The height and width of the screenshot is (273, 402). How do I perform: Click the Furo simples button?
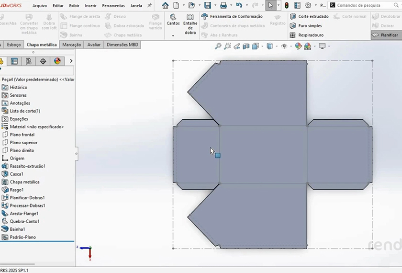coord(310,26)
